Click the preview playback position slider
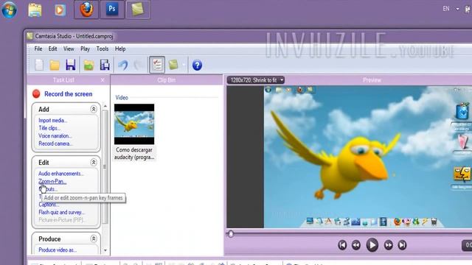This screenshot has width=472, height=265. click(231, 234)
